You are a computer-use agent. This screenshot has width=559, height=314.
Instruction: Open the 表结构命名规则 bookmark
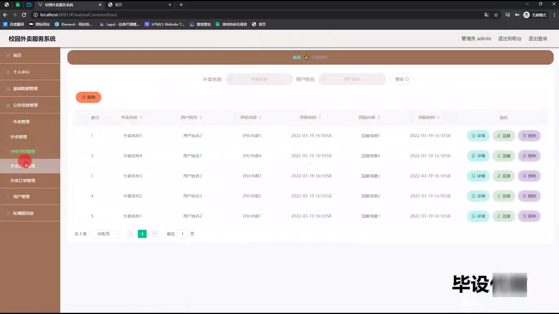[231, 24]
